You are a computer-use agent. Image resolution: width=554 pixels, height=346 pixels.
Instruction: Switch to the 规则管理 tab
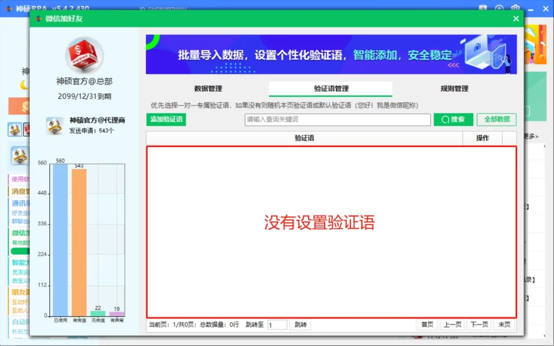point(453,89)
